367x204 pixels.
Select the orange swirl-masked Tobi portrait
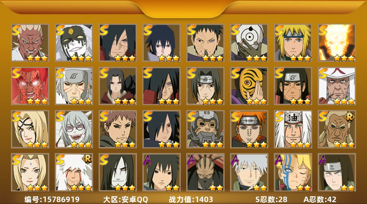pyautogui.click(x=249, y=86)
